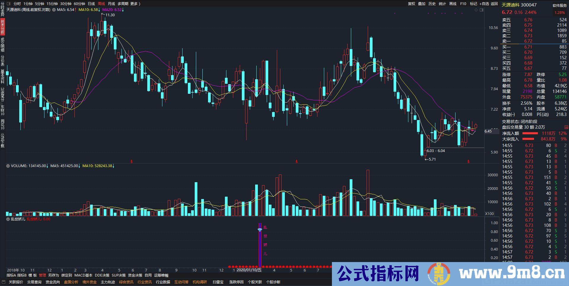Screen dimensions: 569x286
Task: Click the 叠加 overlay button
Action: click(x=422, y=4)
